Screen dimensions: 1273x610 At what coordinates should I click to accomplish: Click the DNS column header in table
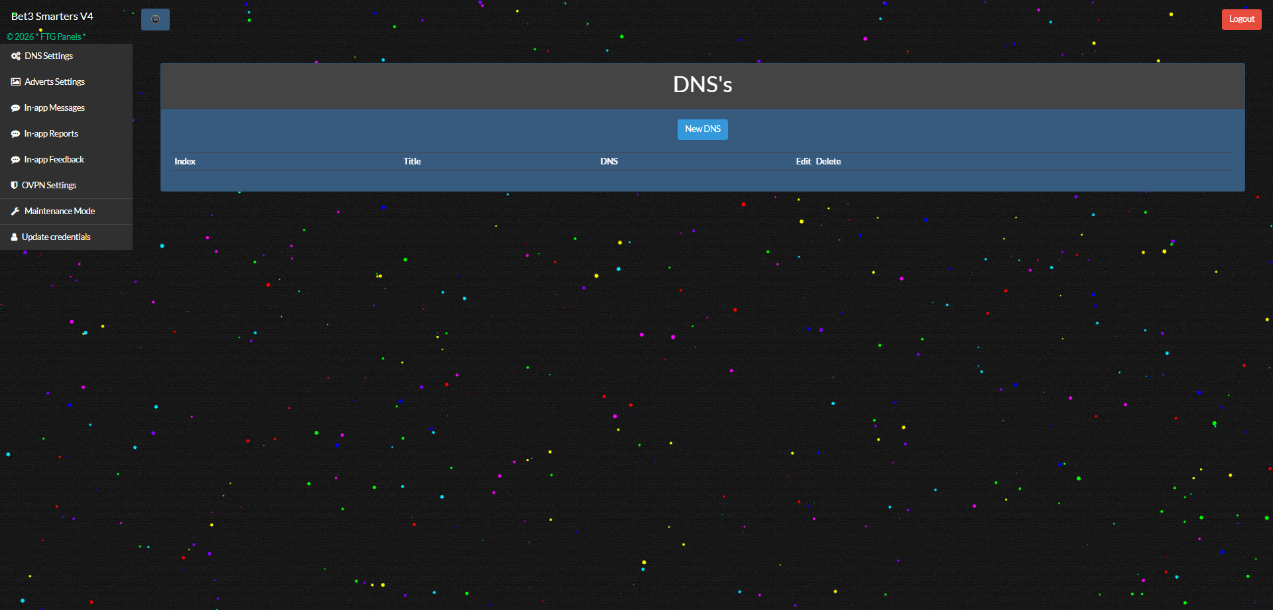coord(609,162)
